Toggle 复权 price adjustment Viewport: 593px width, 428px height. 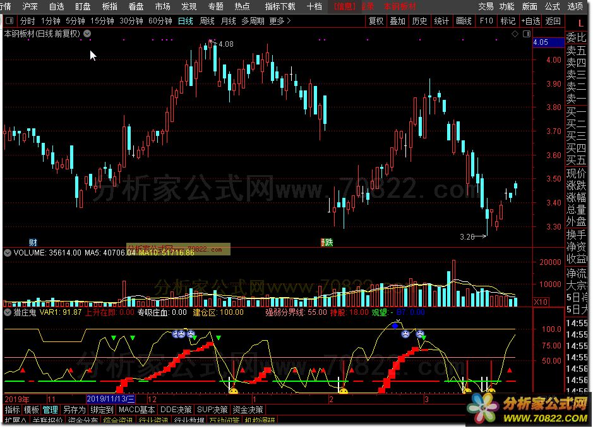(x=376, y=21)
